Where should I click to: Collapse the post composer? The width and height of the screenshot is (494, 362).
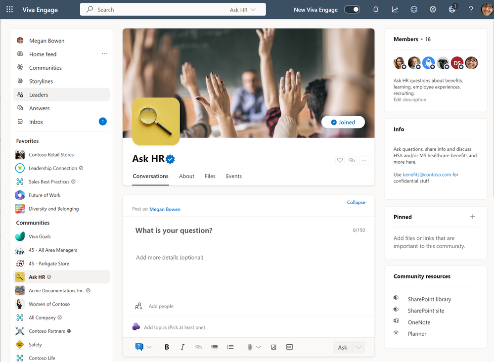coord(356,202)
